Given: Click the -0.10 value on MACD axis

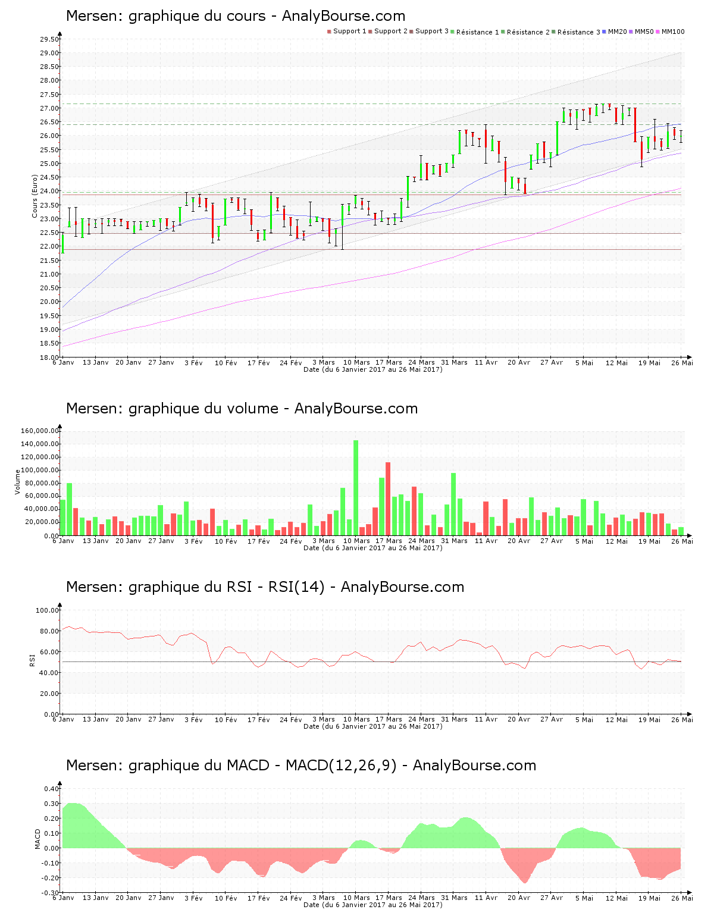Looking at the screenshot, I should tap(50, 863).
